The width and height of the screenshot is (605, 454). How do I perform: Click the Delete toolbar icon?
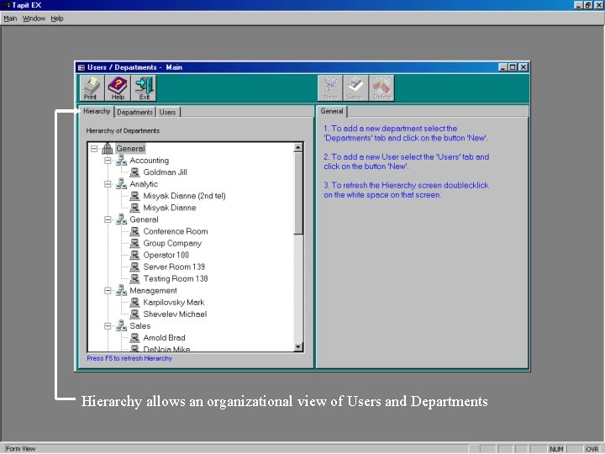pyautogui.click(x=381, y=88)
